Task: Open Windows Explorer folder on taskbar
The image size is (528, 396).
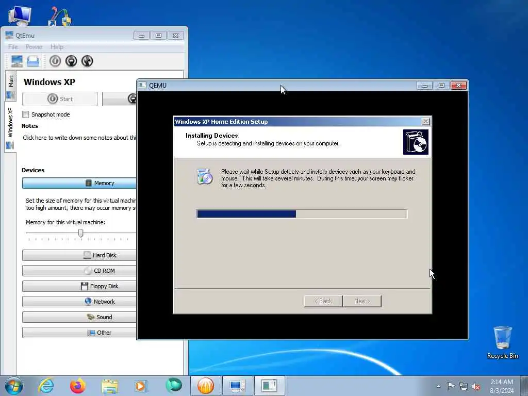Action: pyautogui.click(x=110, y=386)
